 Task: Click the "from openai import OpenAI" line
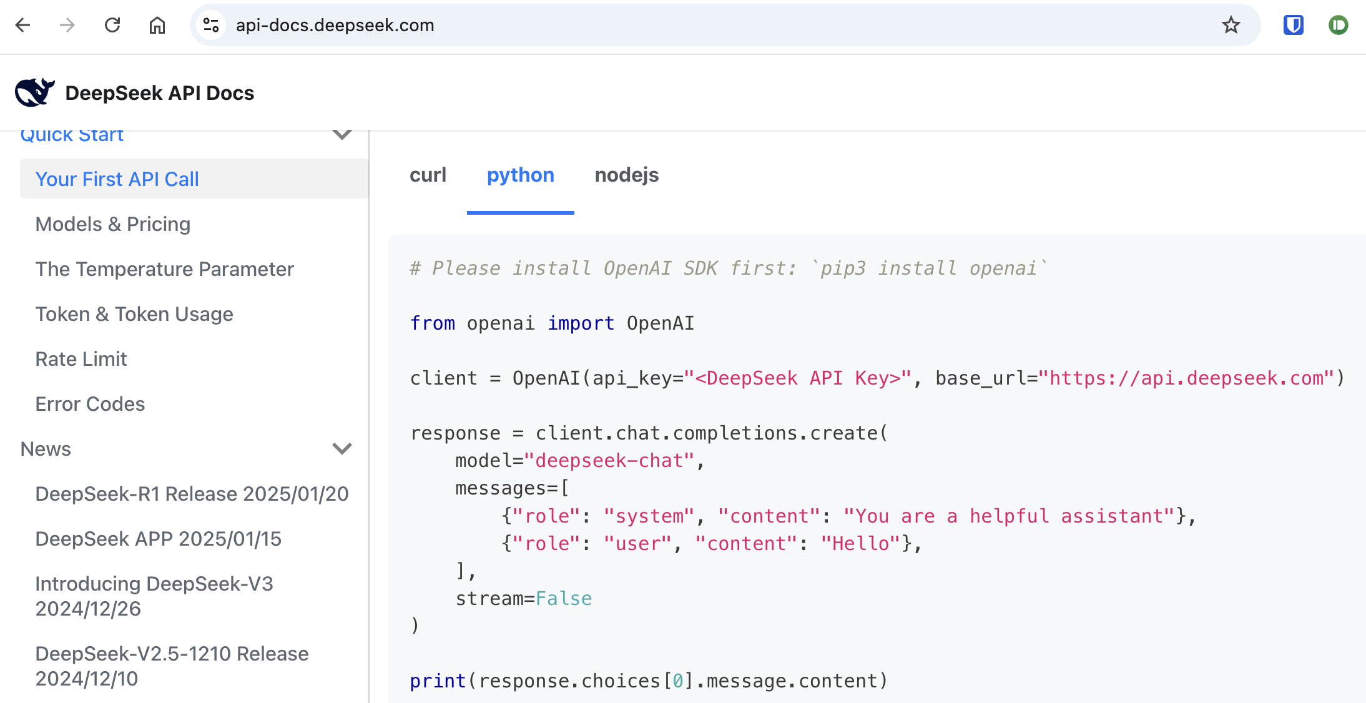tap(552, 323)
